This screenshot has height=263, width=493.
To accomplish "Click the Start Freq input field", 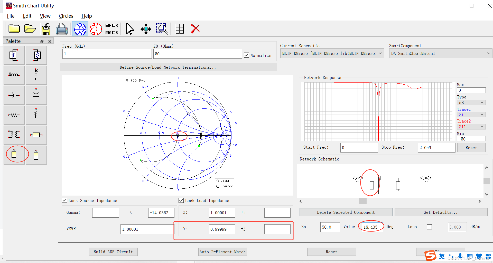I will 359,148.
